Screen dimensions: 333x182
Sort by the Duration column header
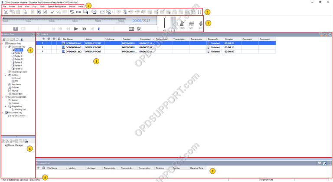coord(232,39)
